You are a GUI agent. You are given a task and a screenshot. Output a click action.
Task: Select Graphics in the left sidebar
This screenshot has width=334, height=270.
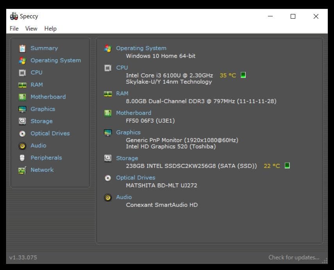tap(43, 109)
